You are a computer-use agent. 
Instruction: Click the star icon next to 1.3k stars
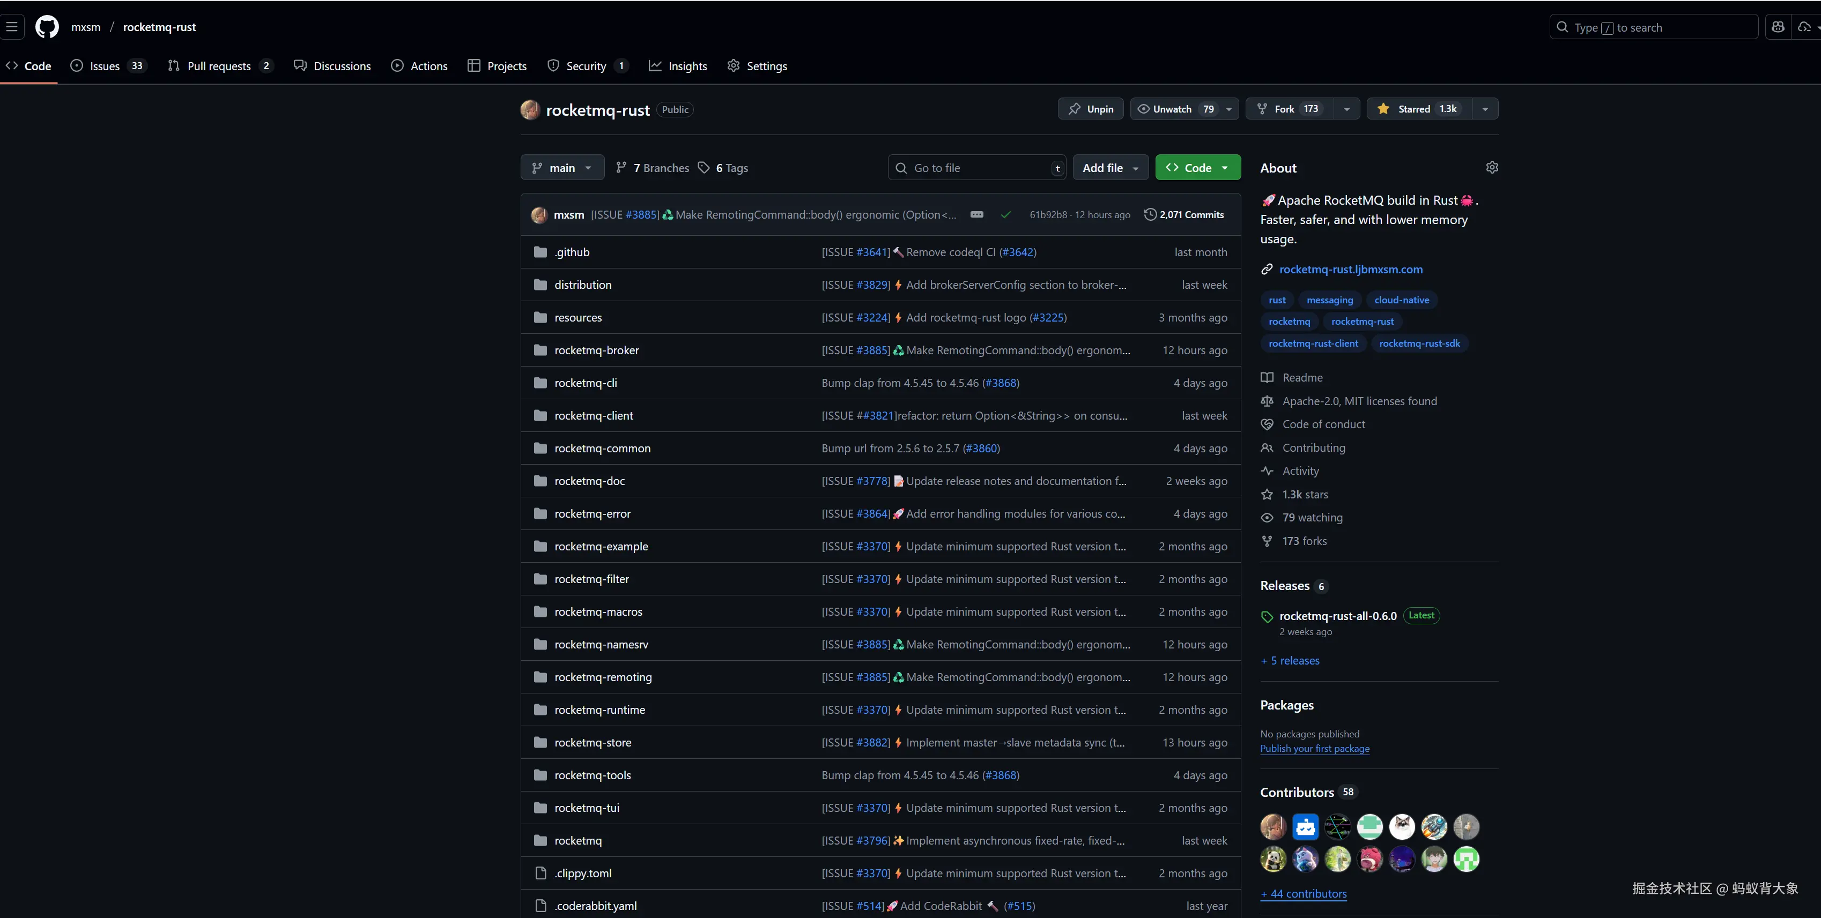pos(1267,494)
